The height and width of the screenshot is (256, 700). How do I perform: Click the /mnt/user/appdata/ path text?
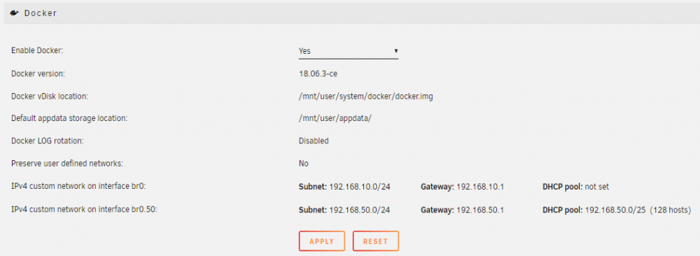tap(335, 119)
